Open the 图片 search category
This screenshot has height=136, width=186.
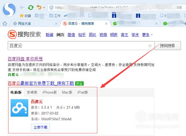[x=93, y=35]
